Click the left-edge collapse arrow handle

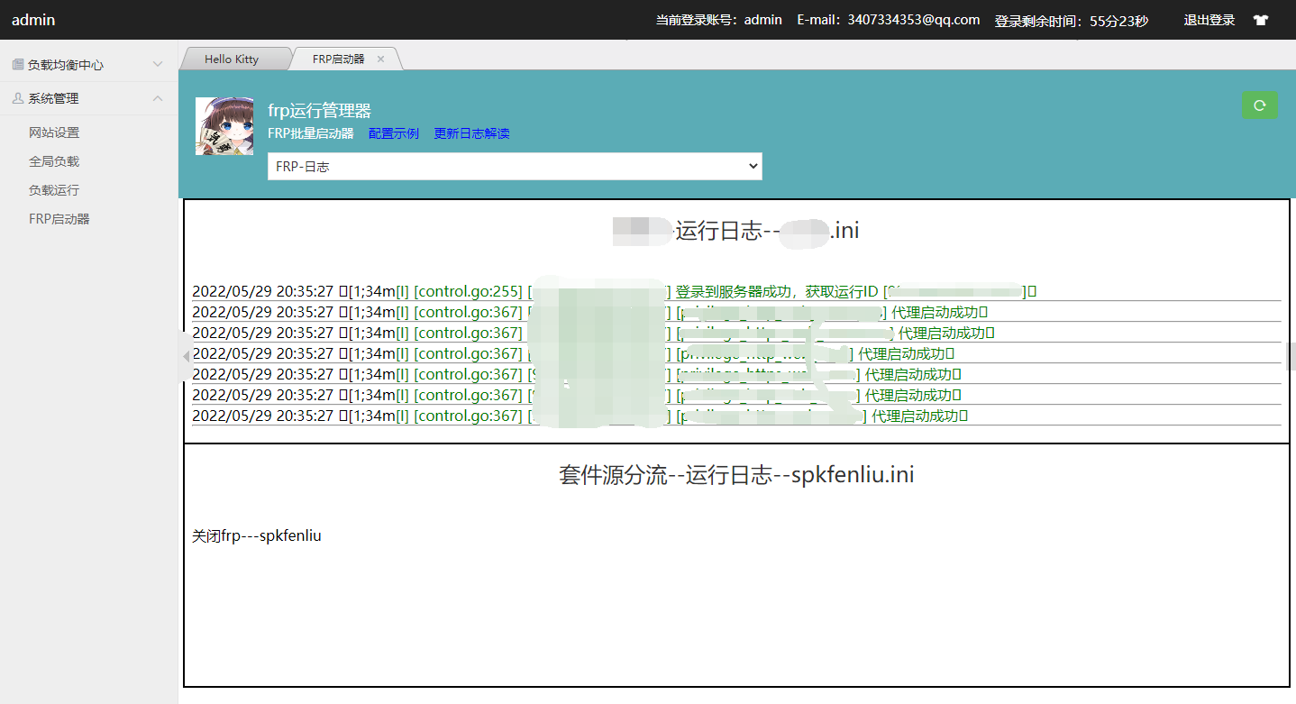(x=185, y=357)
